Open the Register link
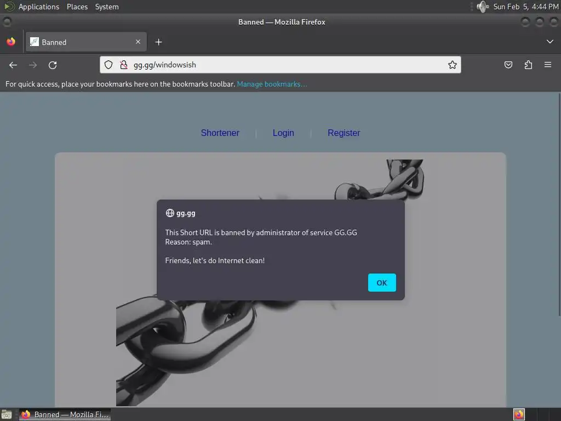Screen dimensions: 561x421 click(344, 133)
